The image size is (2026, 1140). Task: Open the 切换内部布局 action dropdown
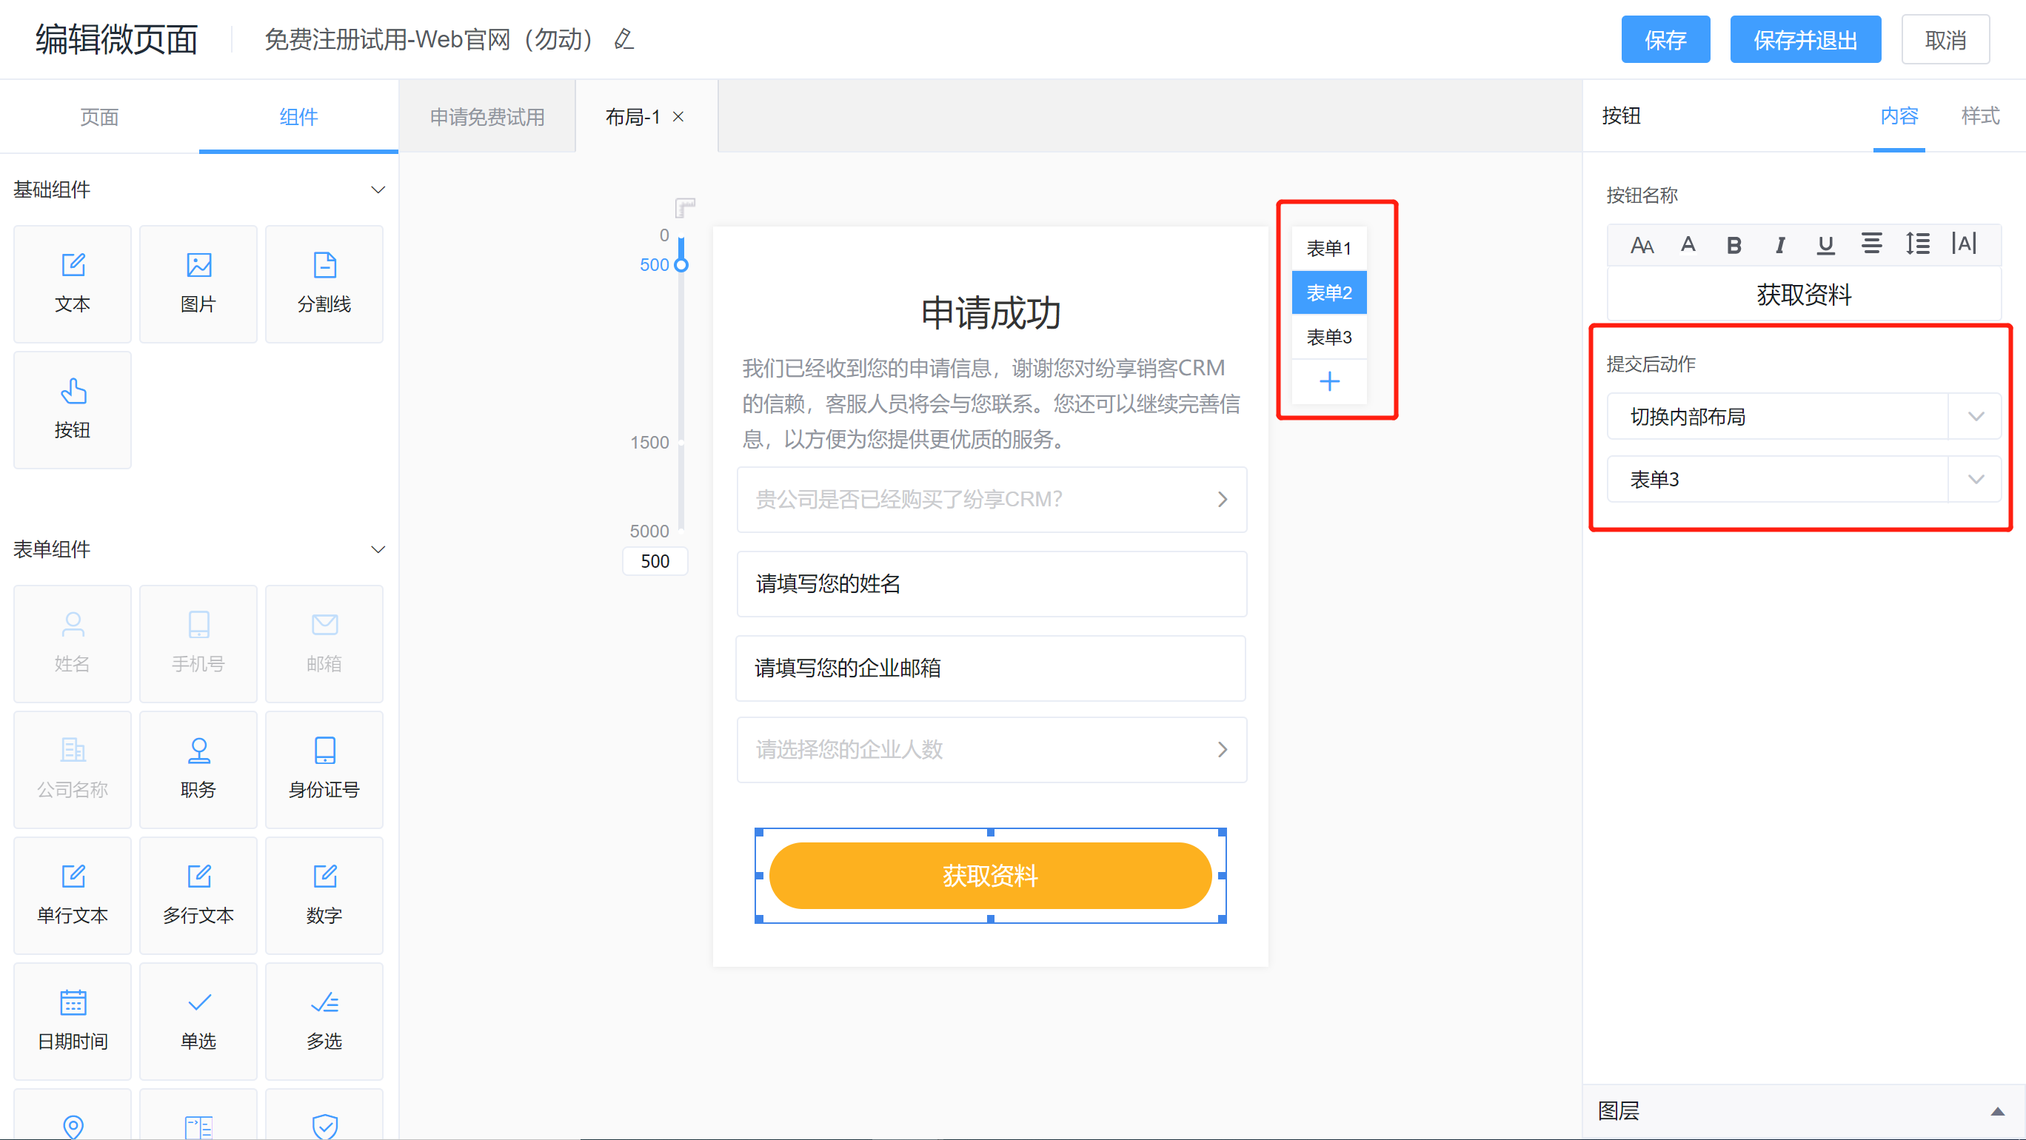pos(1803,417)
